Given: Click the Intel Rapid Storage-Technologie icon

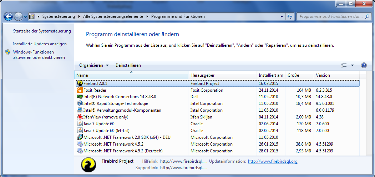Looking at the screenshot, I should tap(80, 103).
